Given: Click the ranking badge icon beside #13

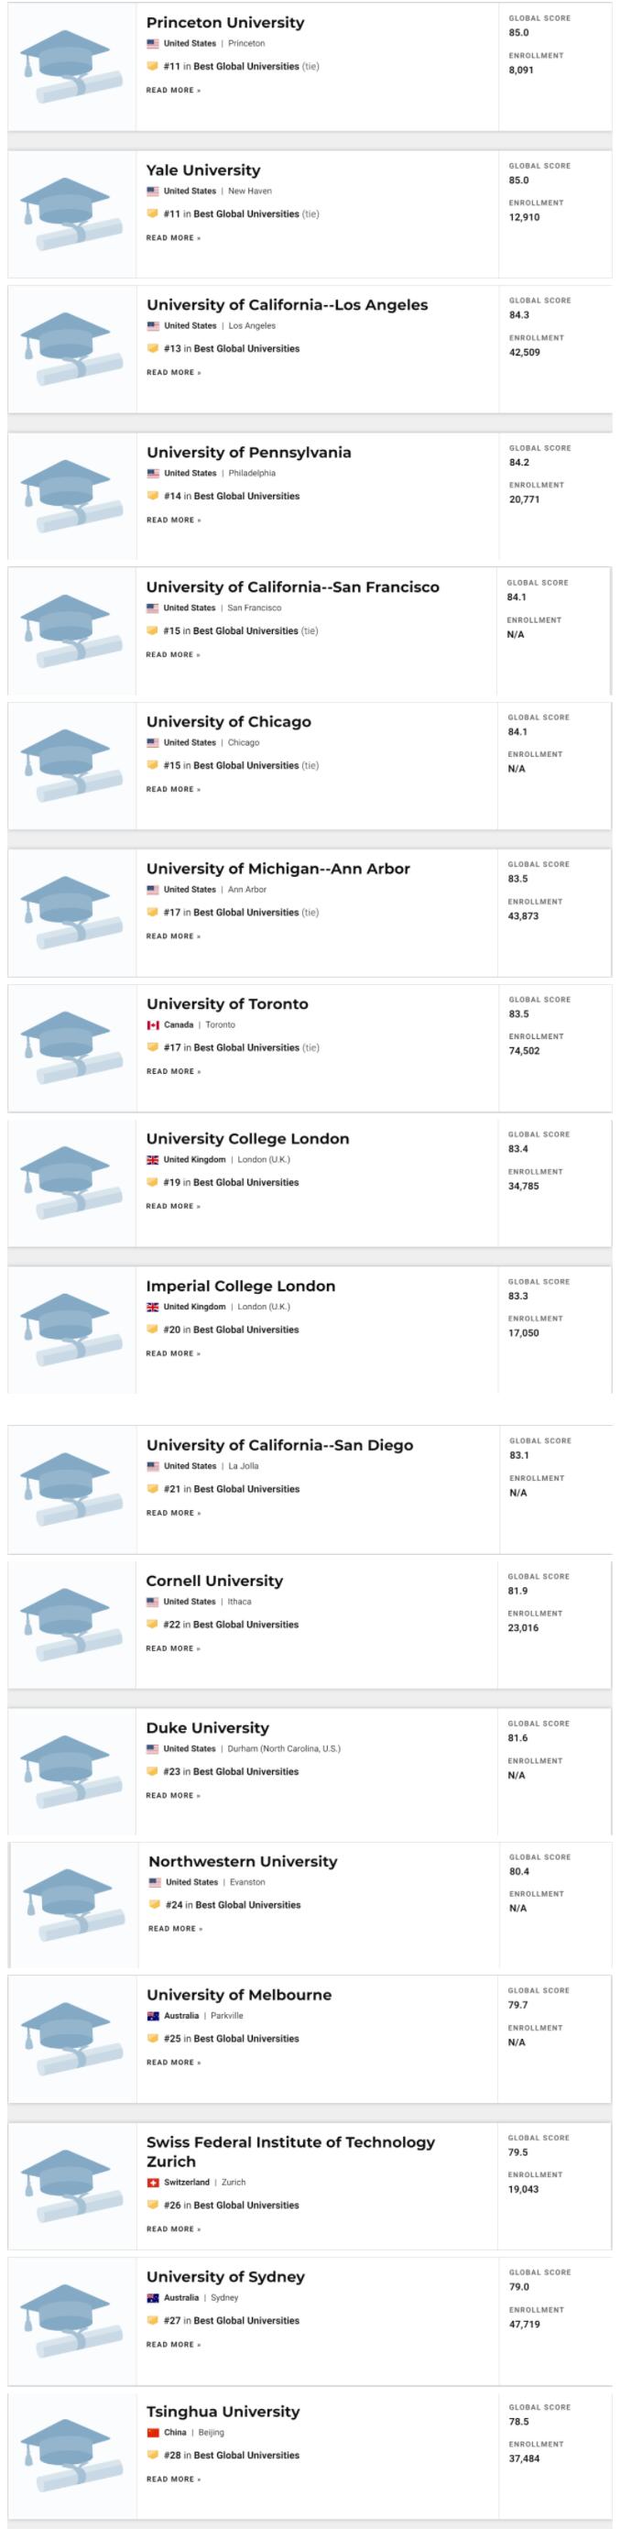Looking at the screenshot, I should point(152,348).
